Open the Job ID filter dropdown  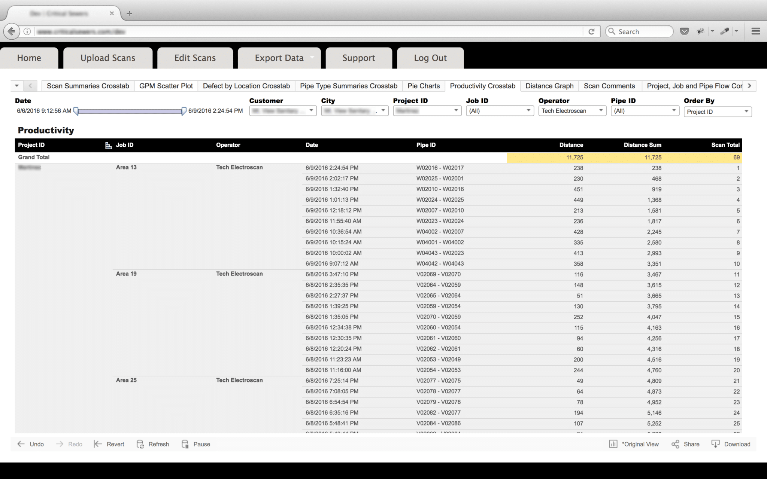(x=499, y=111)
